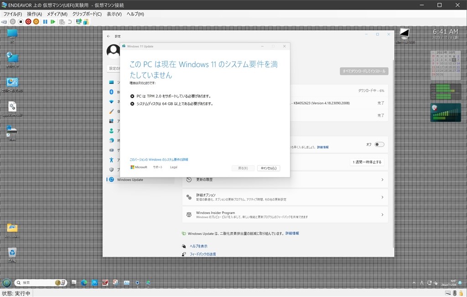The height and width of the screenshot is (297, 467).
Task: Click the Enhanced Session toolbar icon
Action: click(x=78, y=22)
